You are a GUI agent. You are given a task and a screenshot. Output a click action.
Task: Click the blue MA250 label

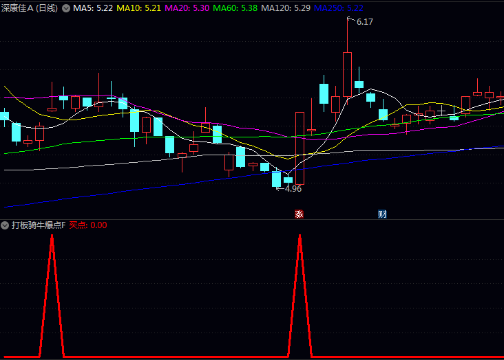339,8
